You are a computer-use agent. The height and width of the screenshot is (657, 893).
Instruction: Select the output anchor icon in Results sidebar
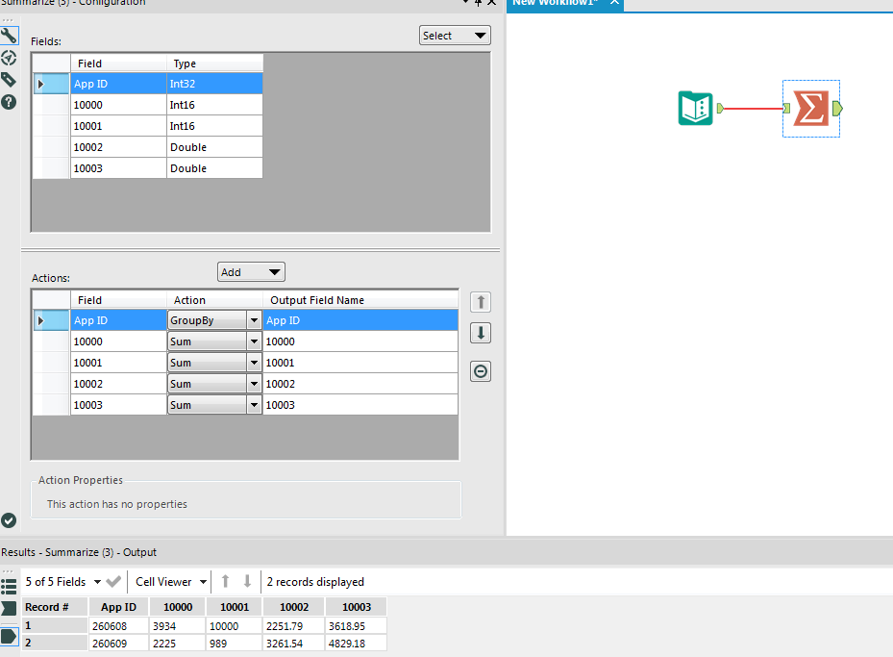(9, 636)
